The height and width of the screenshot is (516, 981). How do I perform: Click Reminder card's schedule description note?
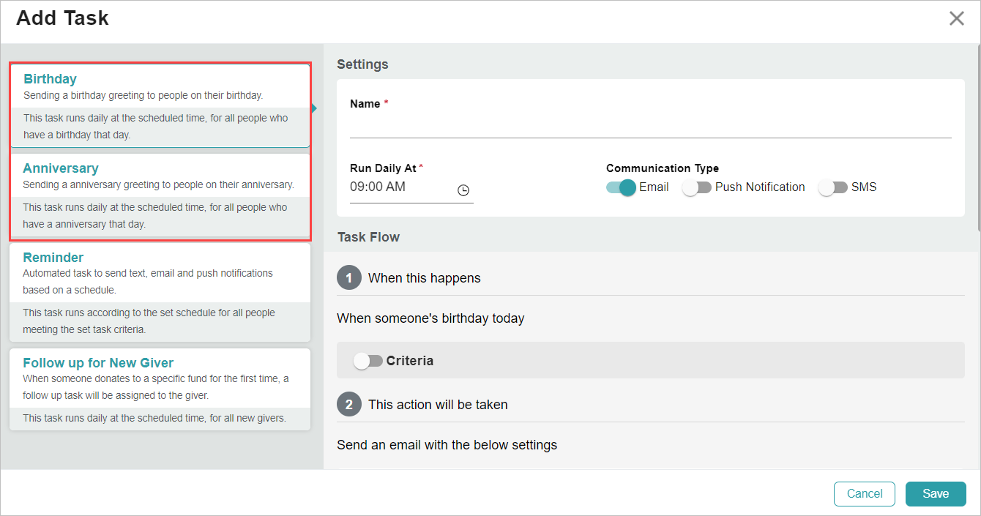pyautogui.click(x=149, y=321)
